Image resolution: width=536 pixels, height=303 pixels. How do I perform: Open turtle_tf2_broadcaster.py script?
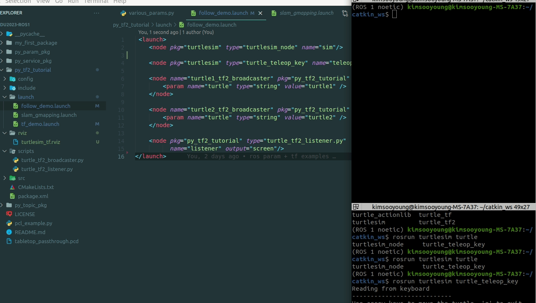click(52, 160)
